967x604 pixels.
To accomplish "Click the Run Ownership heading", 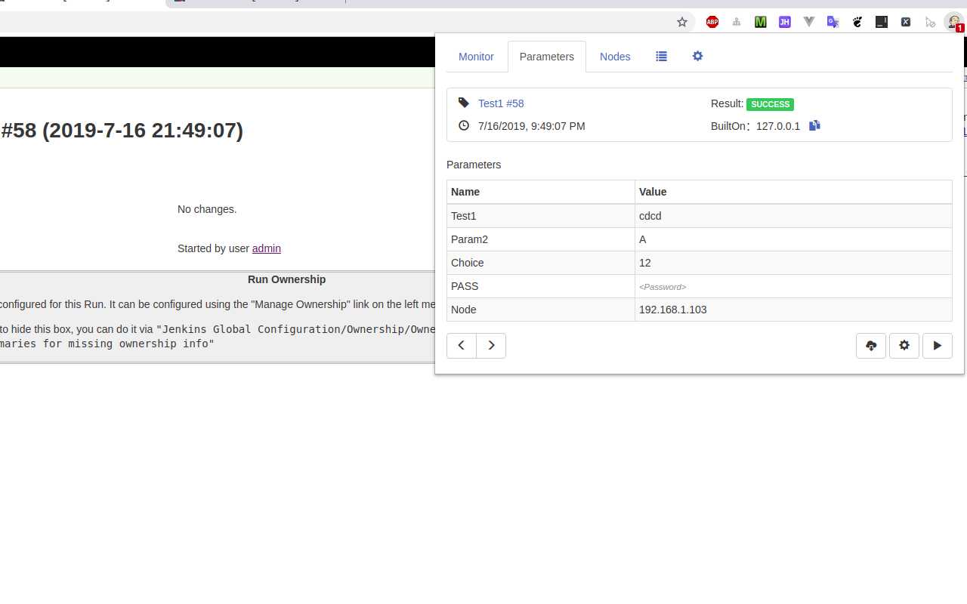I will point(286,279).
